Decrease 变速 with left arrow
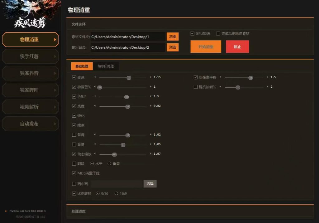 pos(95,77)
